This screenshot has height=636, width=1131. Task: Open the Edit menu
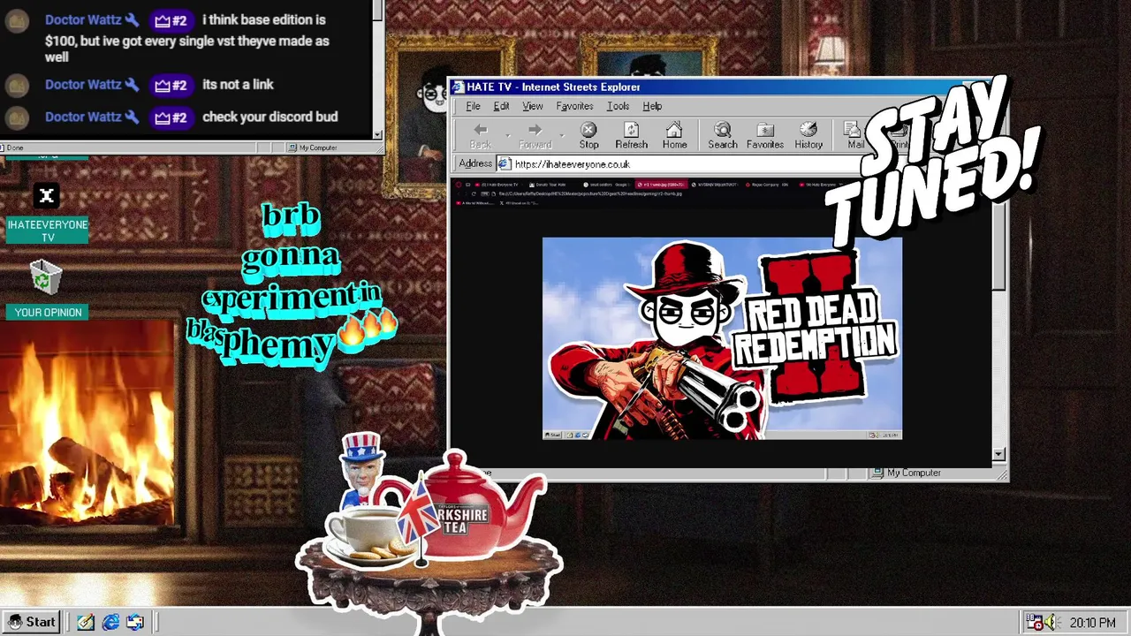click(x=501, y=106)
